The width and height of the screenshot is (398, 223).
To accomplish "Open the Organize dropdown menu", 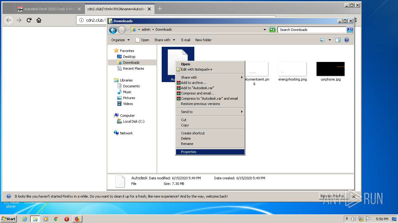I will pos(120,40).
